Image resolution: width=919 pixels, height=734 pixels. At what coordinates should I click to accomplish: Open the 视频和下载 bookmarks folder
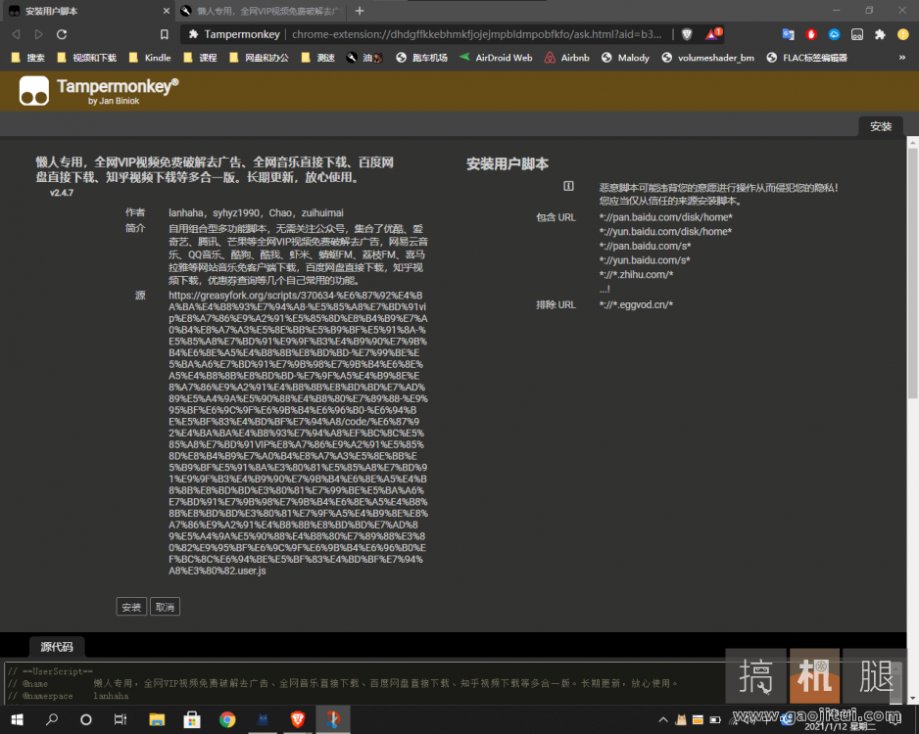tap(87, 58)
